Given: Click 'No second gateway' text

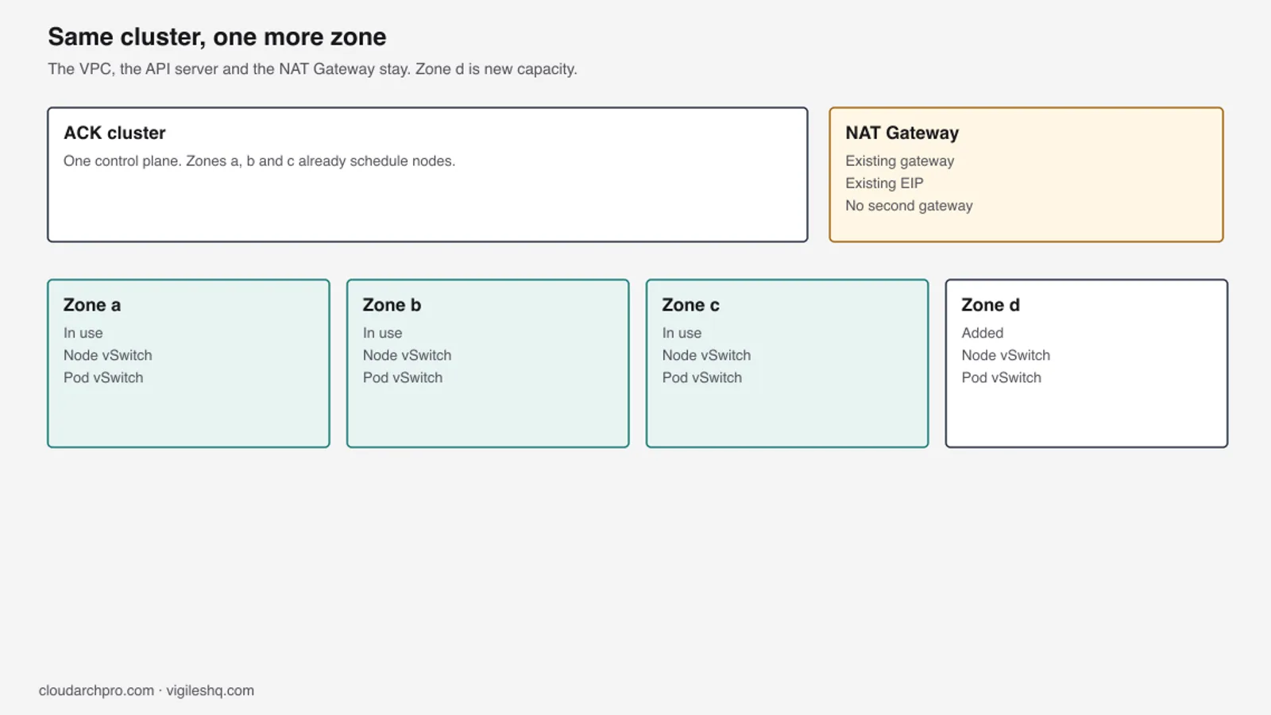Looking at the screenshot, I should pos(909,205).
